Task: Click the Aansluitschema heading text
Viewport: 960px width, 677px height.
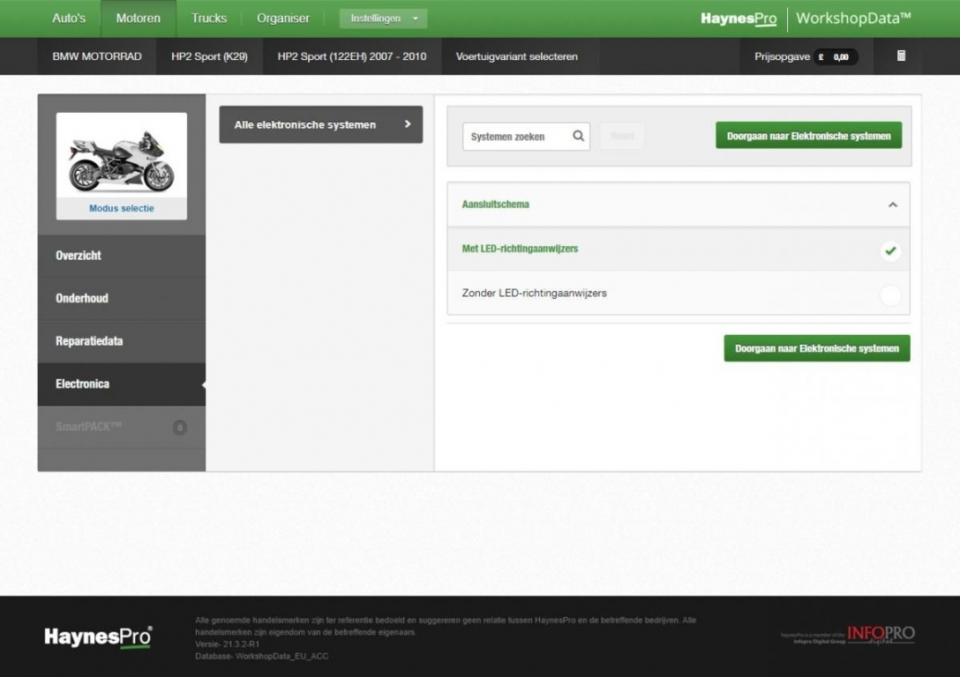Action: coord(495,205)
